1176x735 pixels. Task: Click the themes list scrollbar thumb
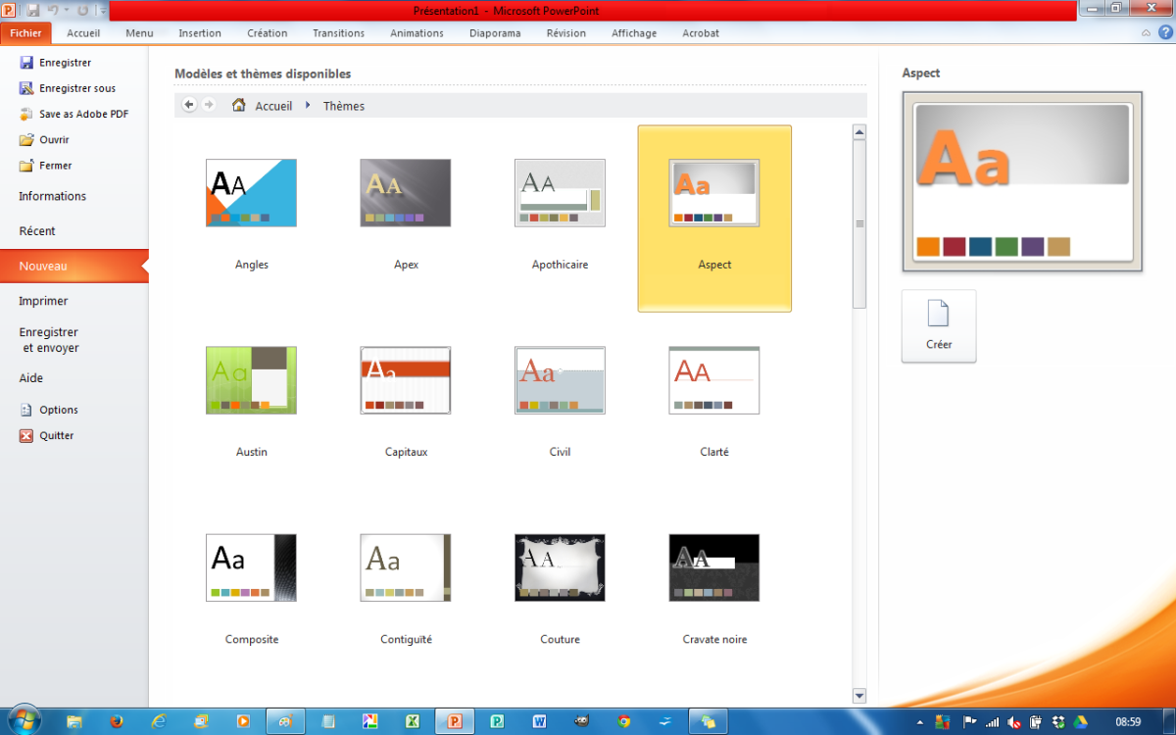[x=859, y=224]
